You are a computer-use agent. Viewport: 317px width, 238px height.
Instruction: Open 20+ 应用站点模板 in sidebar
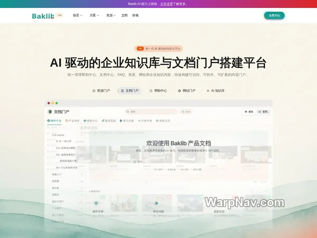coord(66,148)
